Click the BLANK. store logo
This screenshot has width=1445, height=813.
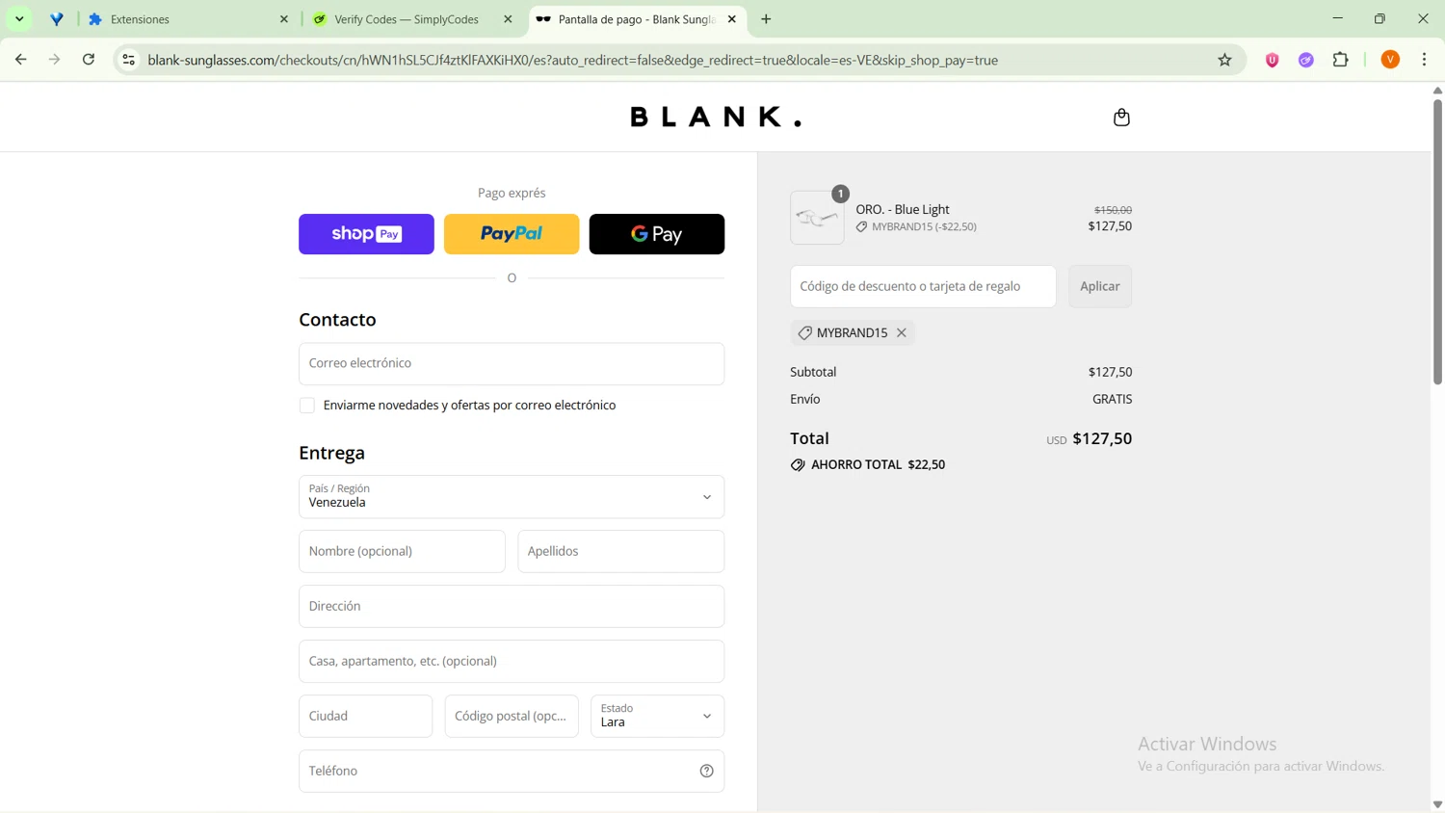(x=716, y=118)
